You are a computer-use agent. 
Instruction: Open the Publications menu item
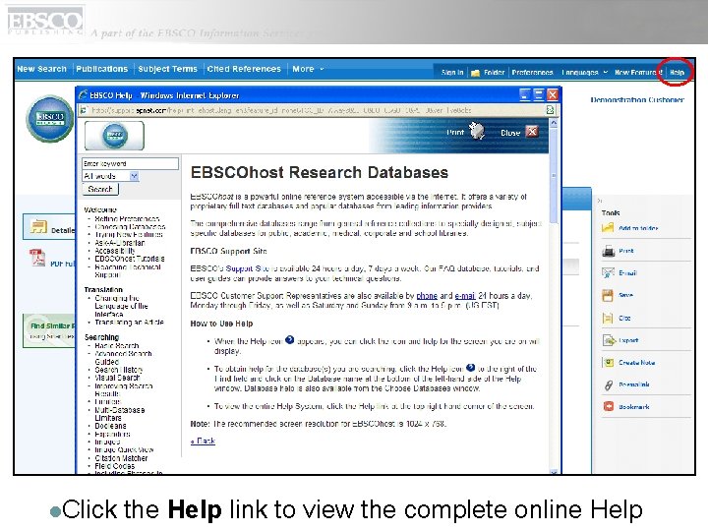pos(101,69)
